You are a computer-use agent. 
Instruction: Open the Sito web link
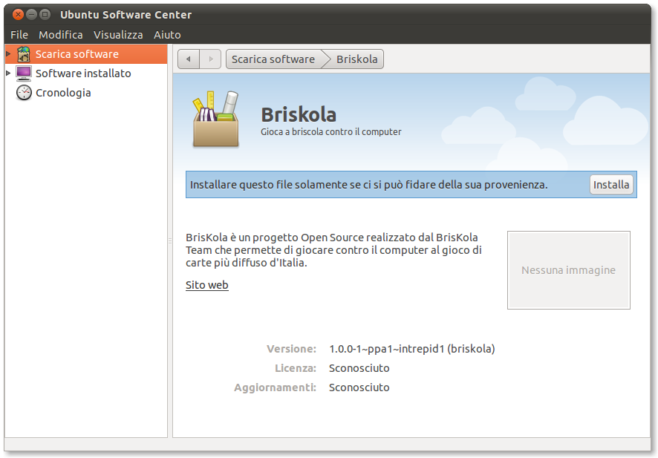207,285
